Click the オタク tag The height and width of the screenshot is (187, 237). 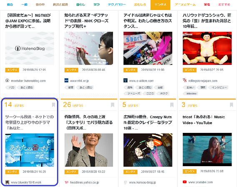pos(163,93)
